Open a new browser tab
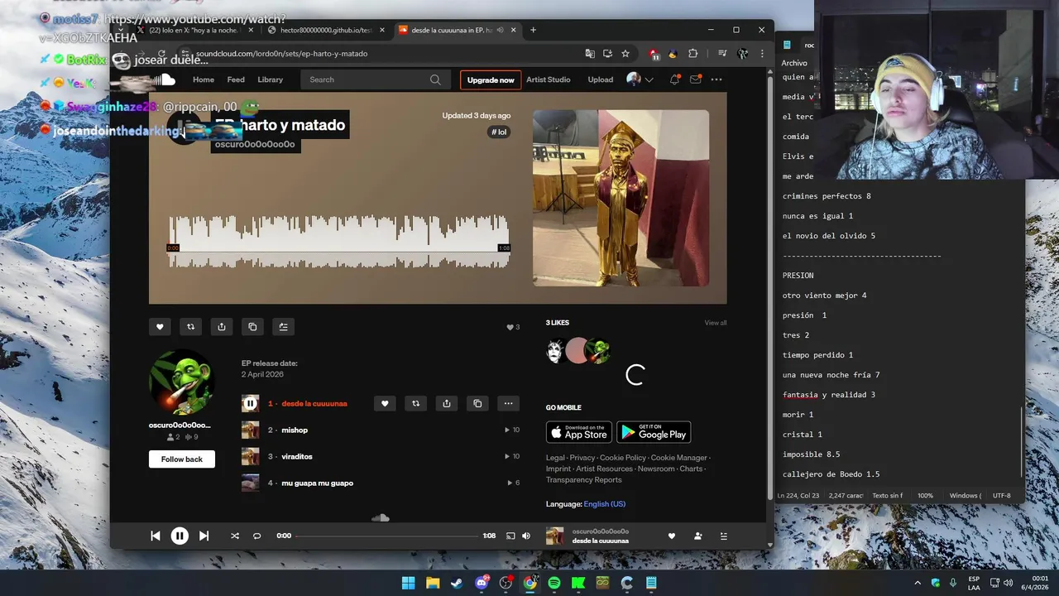This screenshot has height=596, width=1059. tap(533, 30)
